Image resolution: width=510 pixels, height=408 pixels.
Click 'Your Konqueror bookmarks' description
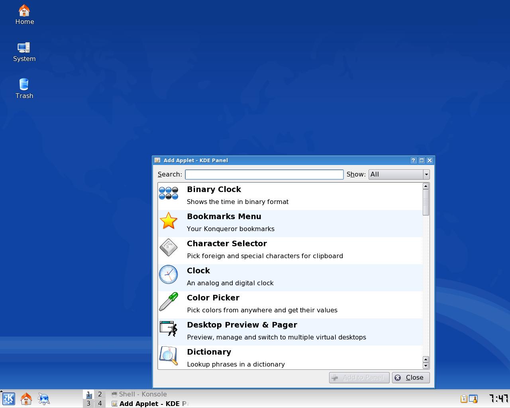coord(231,229)
